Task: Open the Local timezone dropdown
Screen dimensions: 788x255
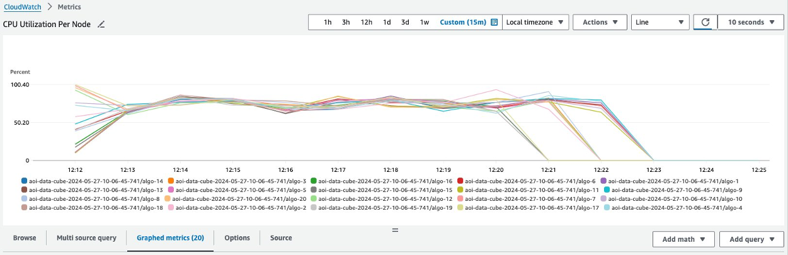Action: pyautogui.click(x=535, y=22)
